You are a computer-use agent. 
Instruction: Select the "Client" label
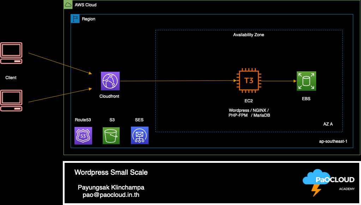coord(11,77)
